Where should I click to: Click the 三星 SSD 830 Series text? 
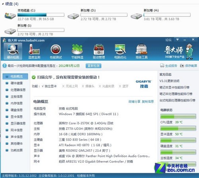pos(80,140)
